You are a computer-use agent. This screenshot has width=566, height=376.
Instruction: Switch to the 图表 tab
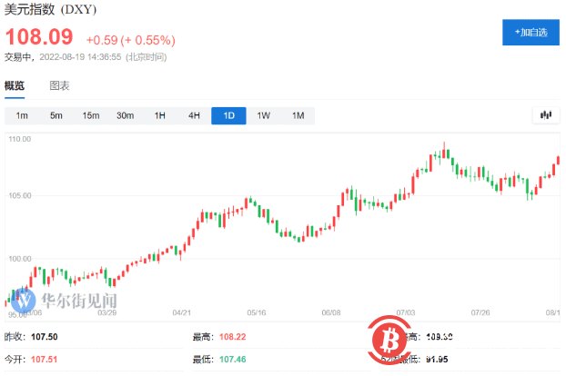[59, 85]
